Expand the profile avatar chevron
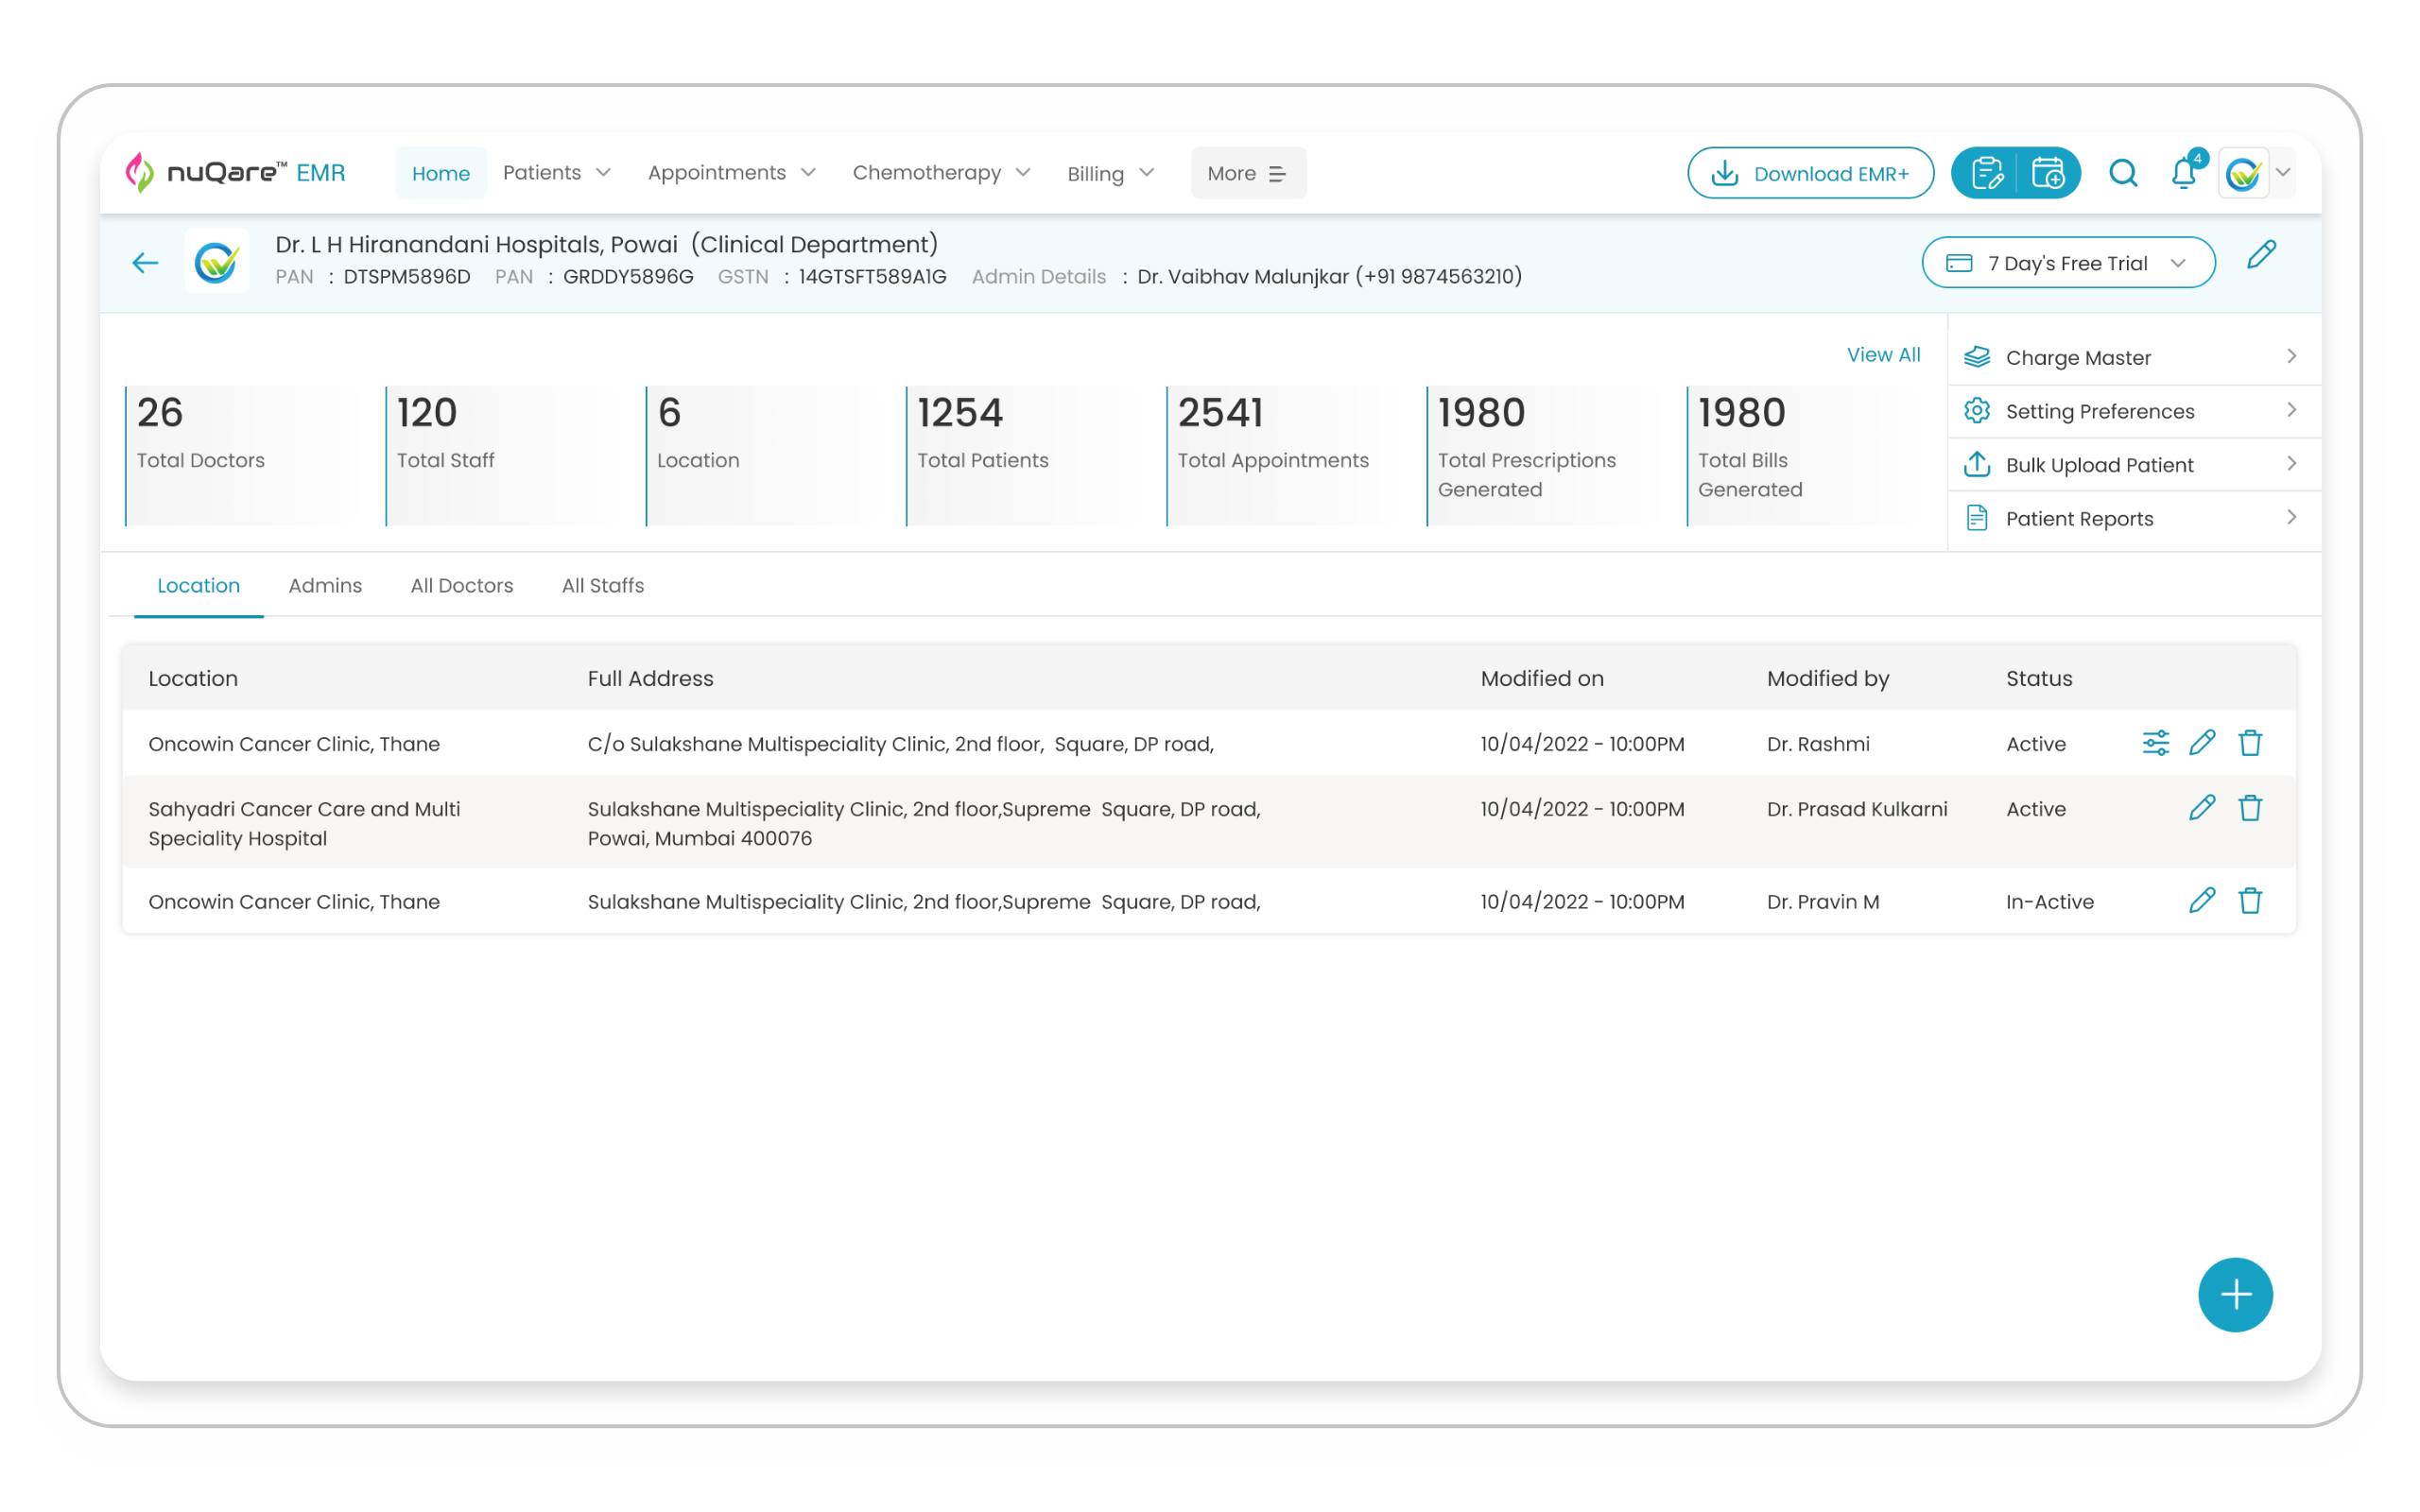The image size is (2420, 1512). coord(2283,173)
